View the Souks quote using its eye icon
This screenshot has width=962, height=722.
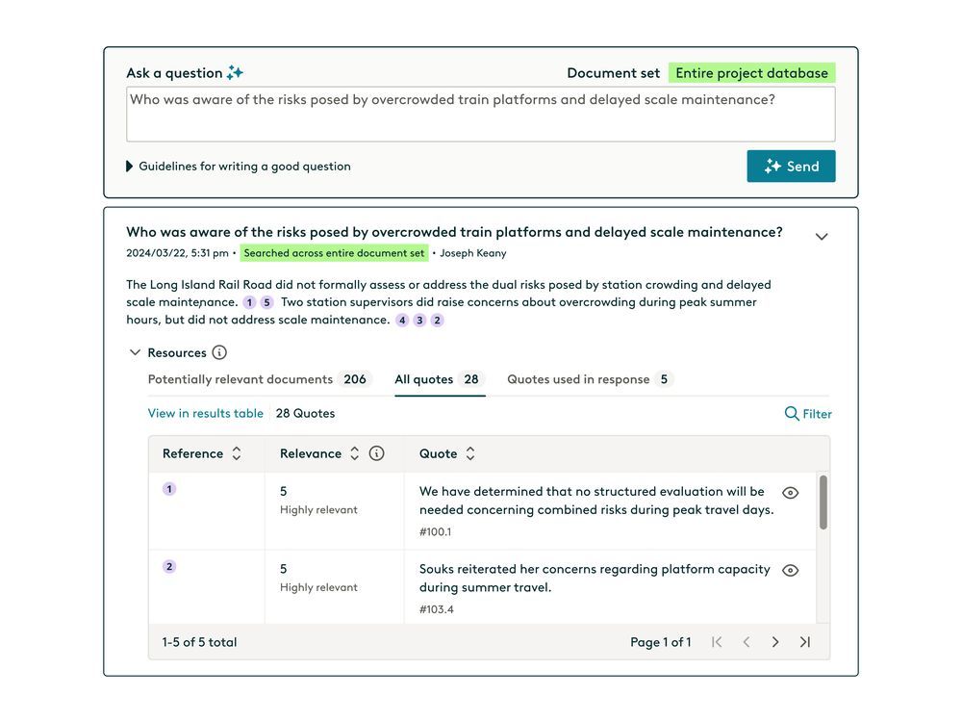[x=790, y=570]
